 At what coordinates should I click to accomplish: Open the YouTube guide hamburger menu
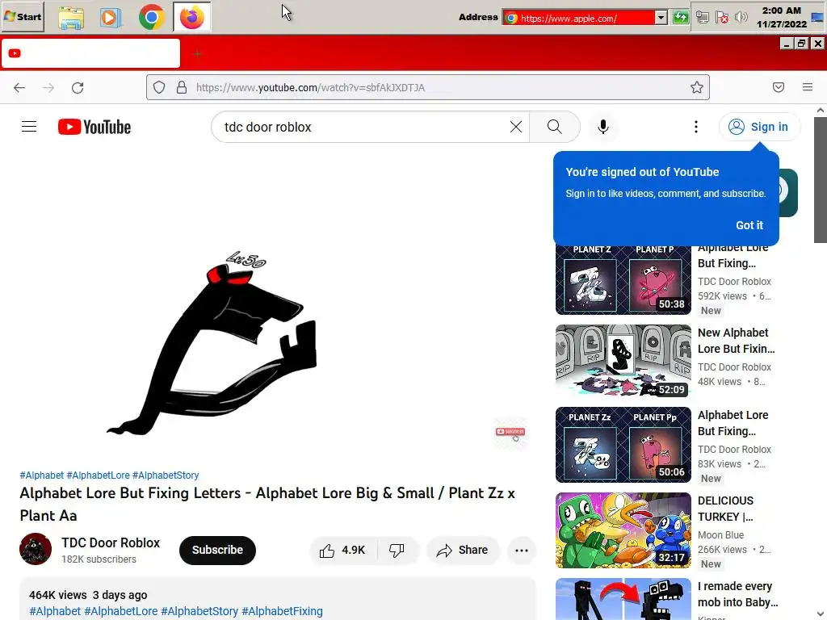pos(29,127)
